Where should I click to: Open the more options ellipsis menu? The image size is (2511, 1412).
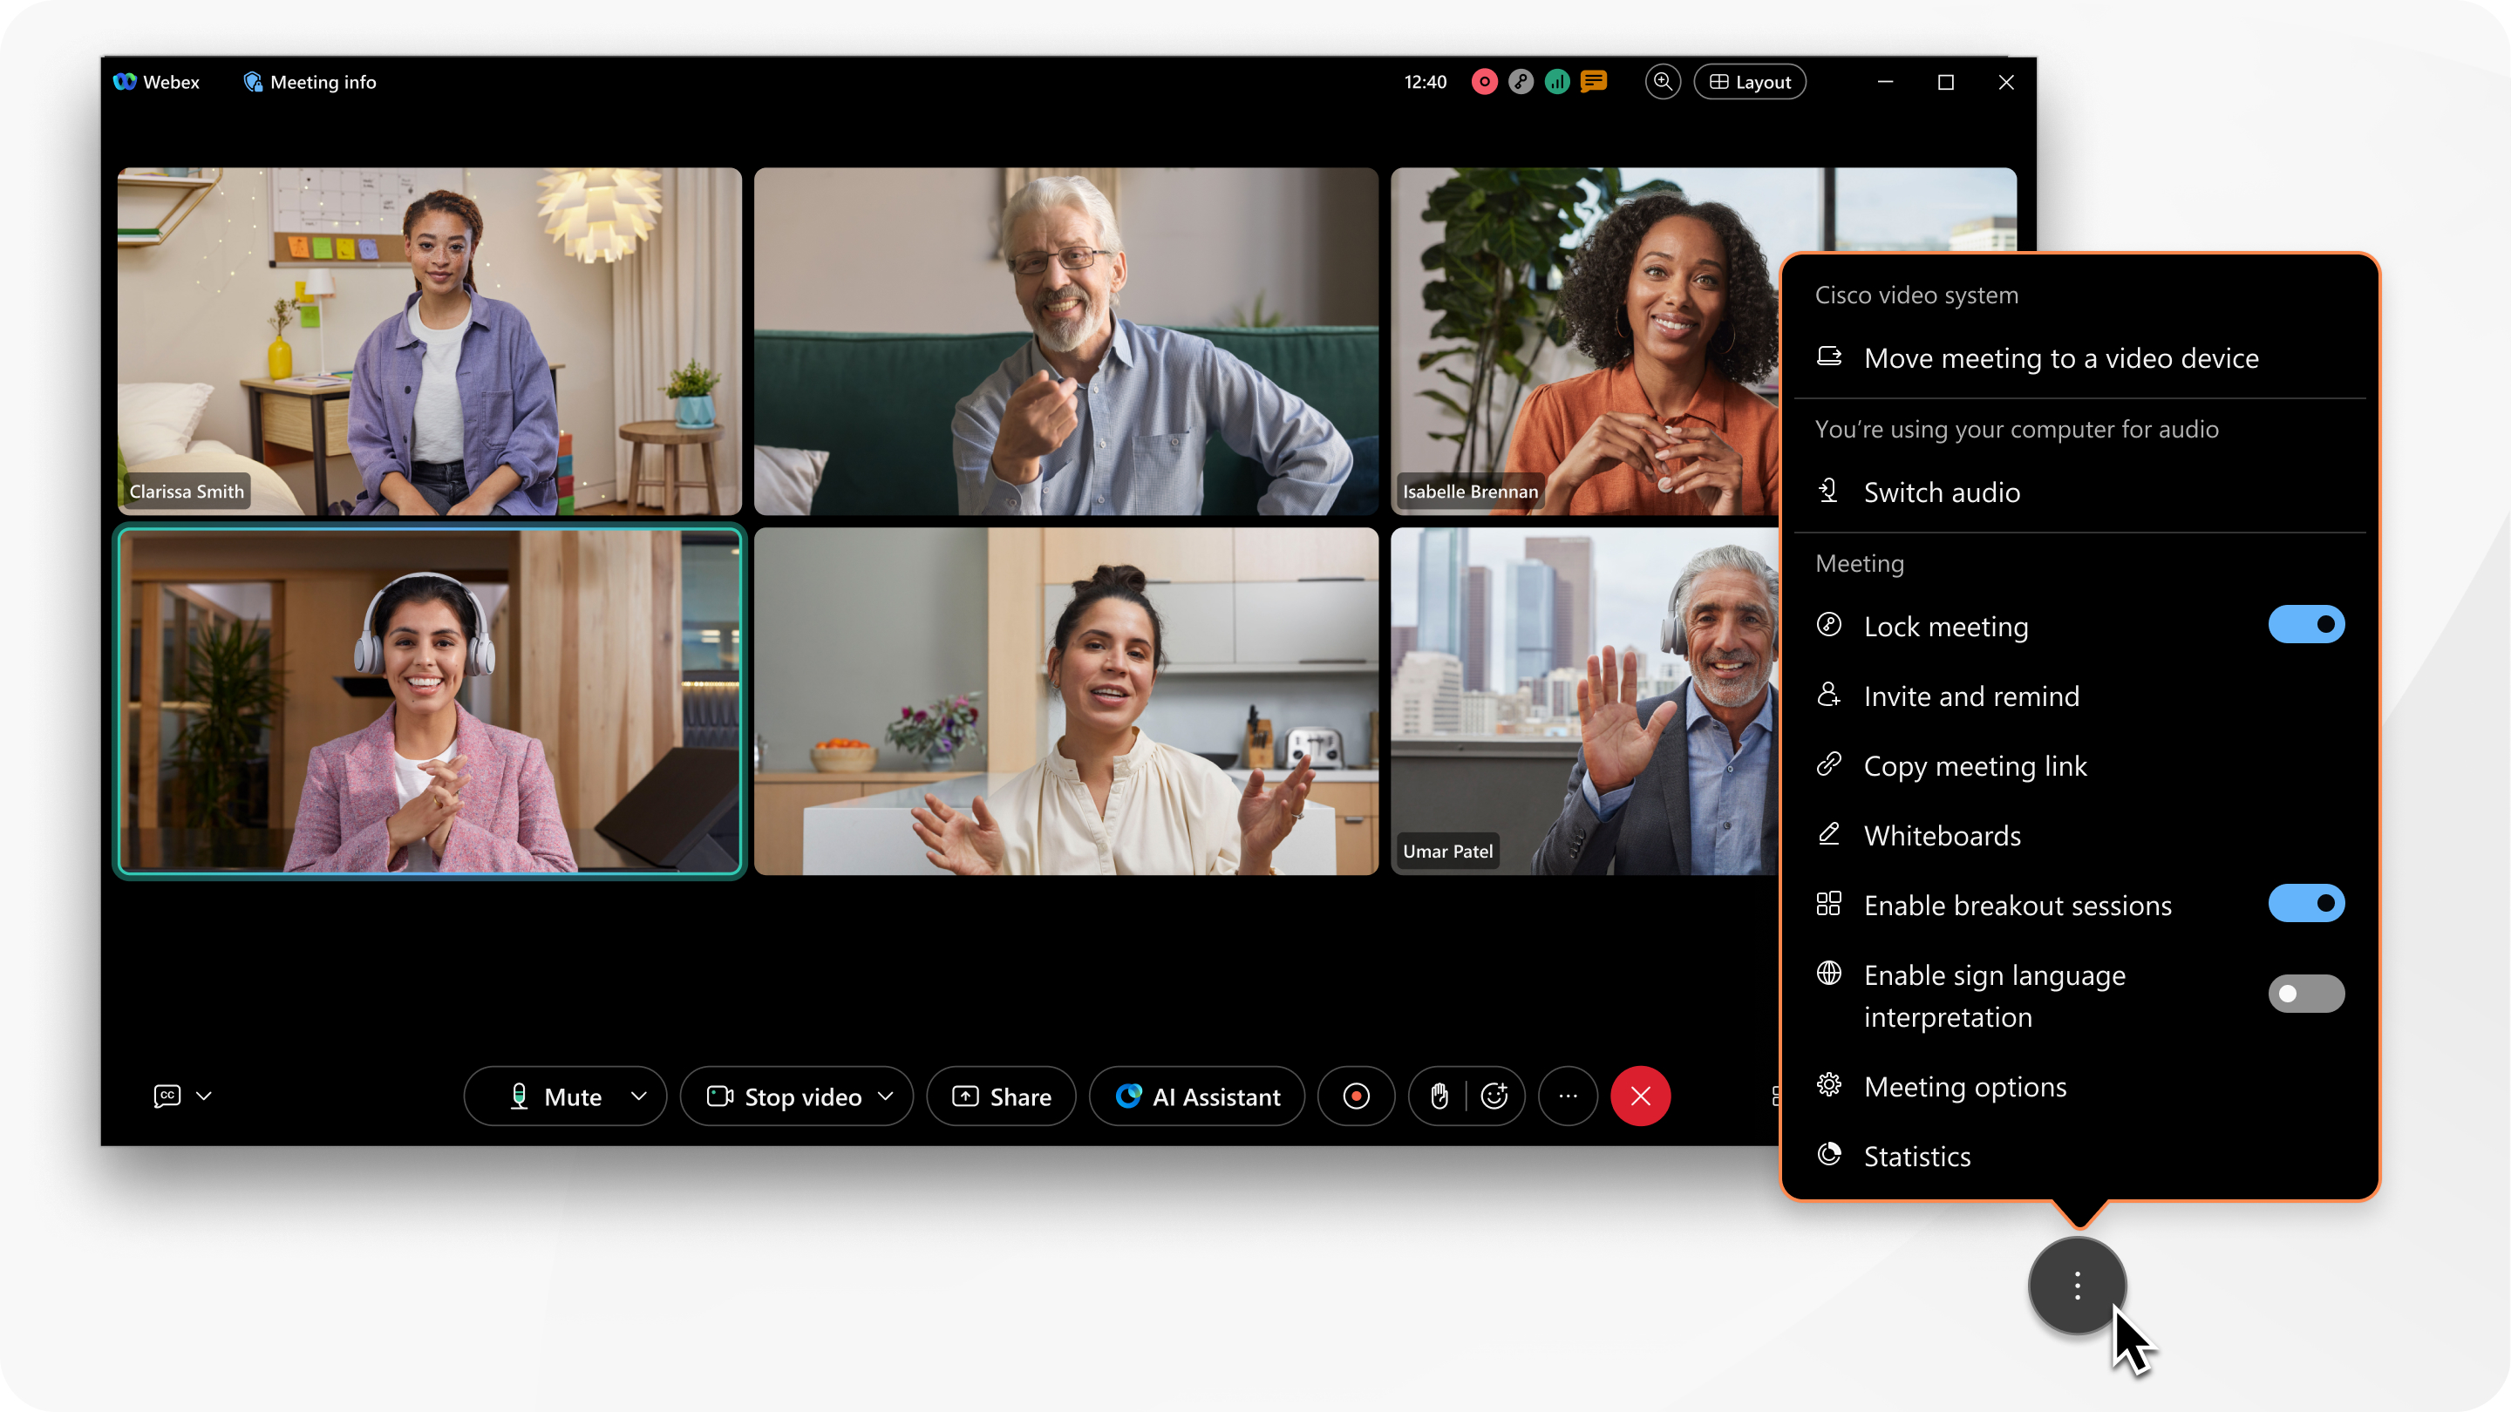1569,1095
